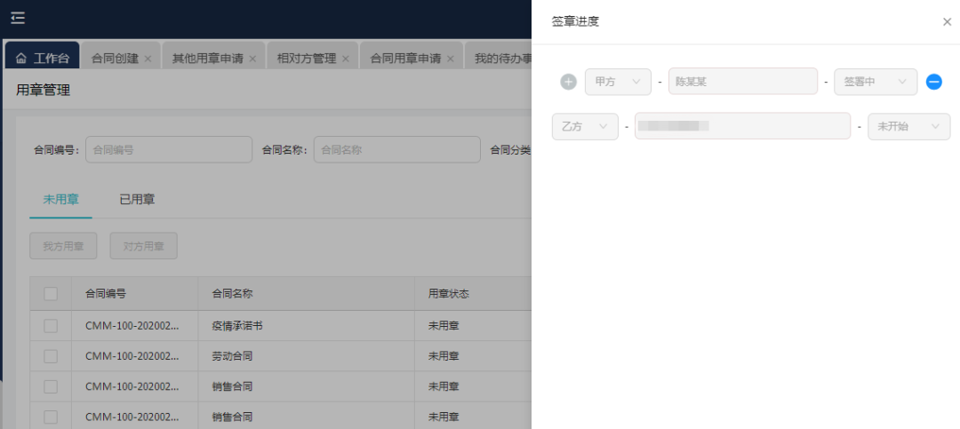Expand the 甲方 party dropdown
Viewport: 960px width, 429px height.
click(618, 82)
